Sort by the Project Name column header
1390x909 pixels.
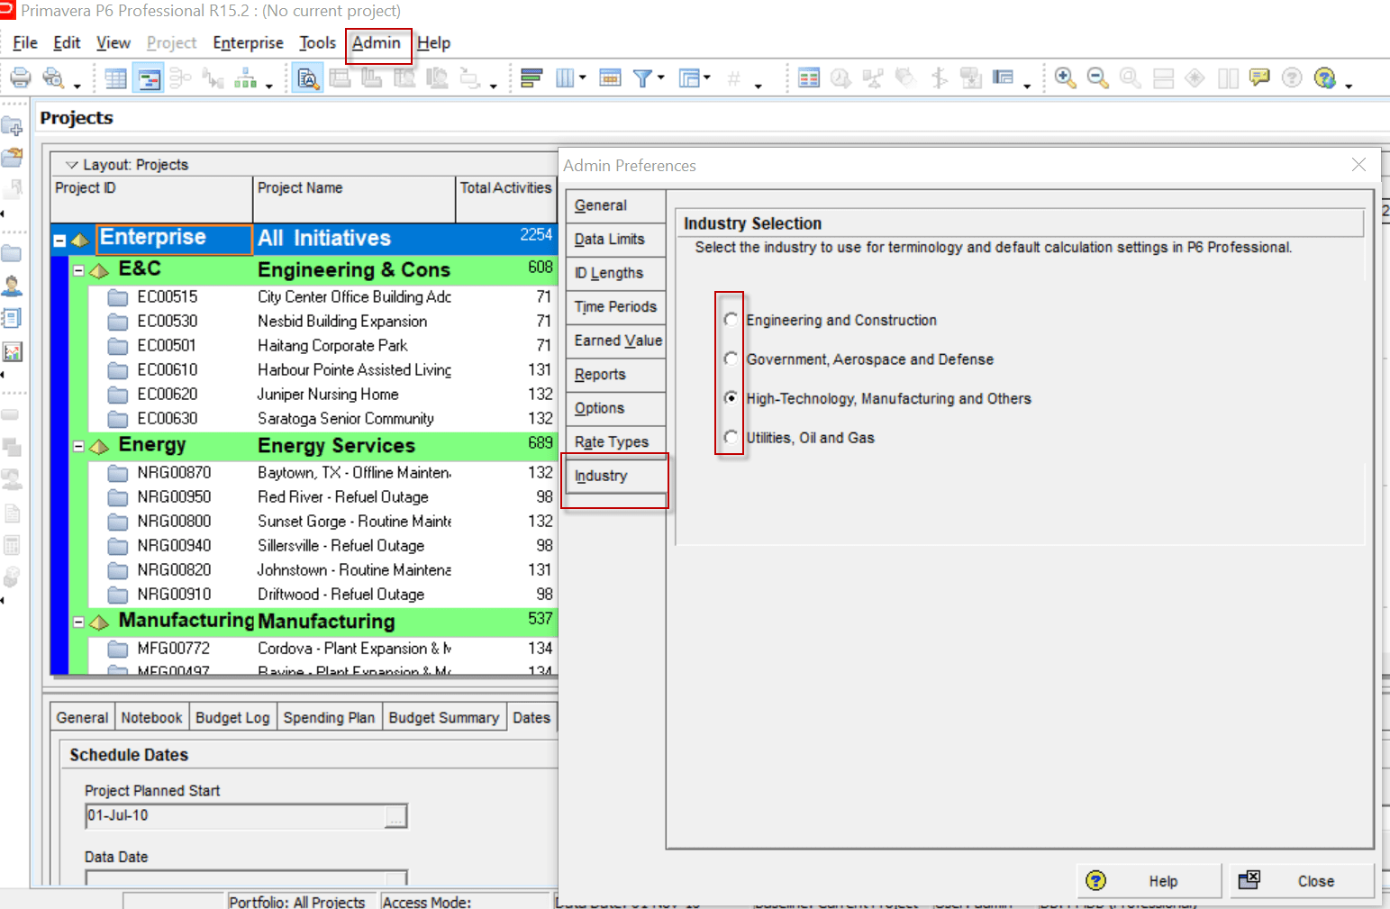point(354,199)
